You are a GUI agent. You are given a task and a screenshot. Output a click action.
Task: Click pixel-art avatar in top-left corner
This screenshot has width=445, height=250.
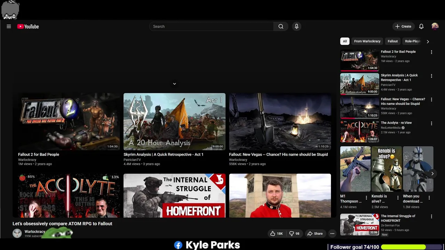pyautogui.click(x=10, y=10)
